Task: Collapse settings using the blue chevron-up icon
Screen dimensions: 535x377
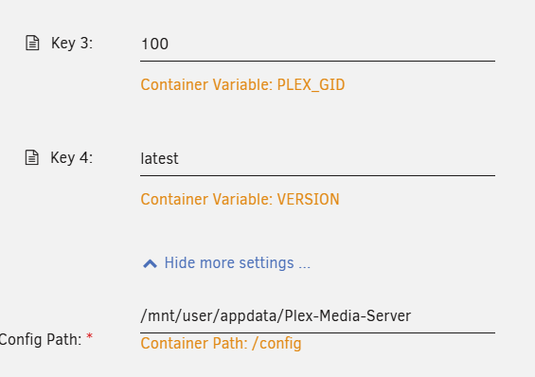Action: point(150,263)
